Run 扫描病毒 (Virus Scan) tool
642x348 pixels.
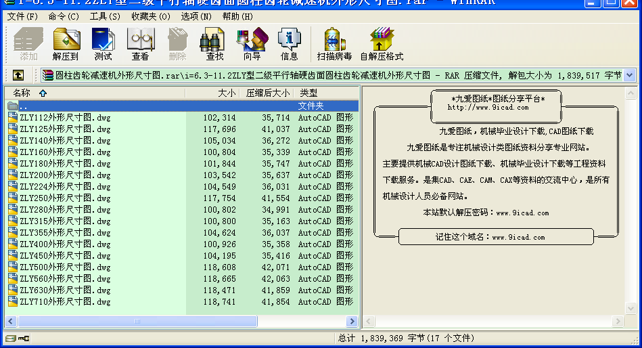click(x=334, y=45)
